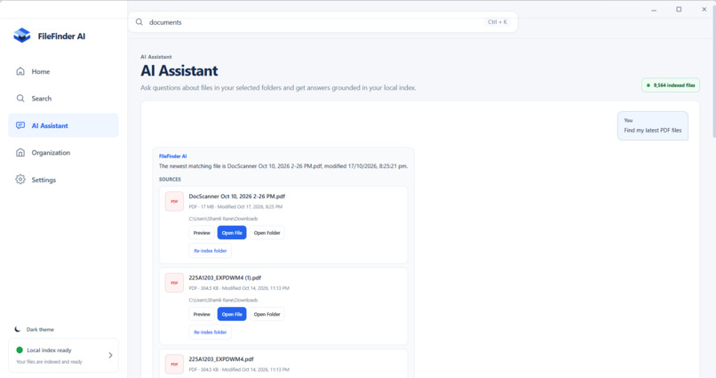Viewport: 716px width, 378px height.
Task: Open File for DocScanner Oct 10 PDF
Action: (x=232, y=233)
